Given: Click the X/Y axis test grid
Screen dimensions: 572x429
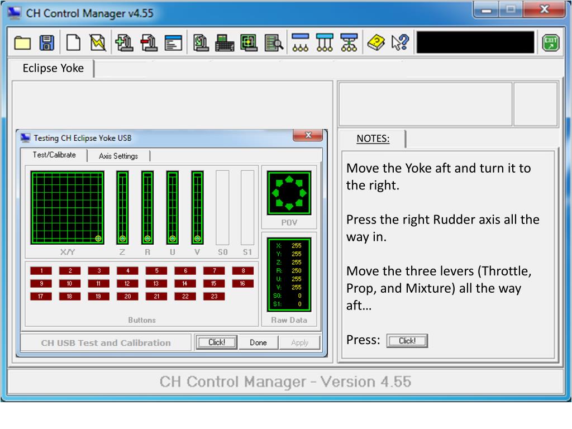Looking at the screenshot, I should tap(68, 208).
